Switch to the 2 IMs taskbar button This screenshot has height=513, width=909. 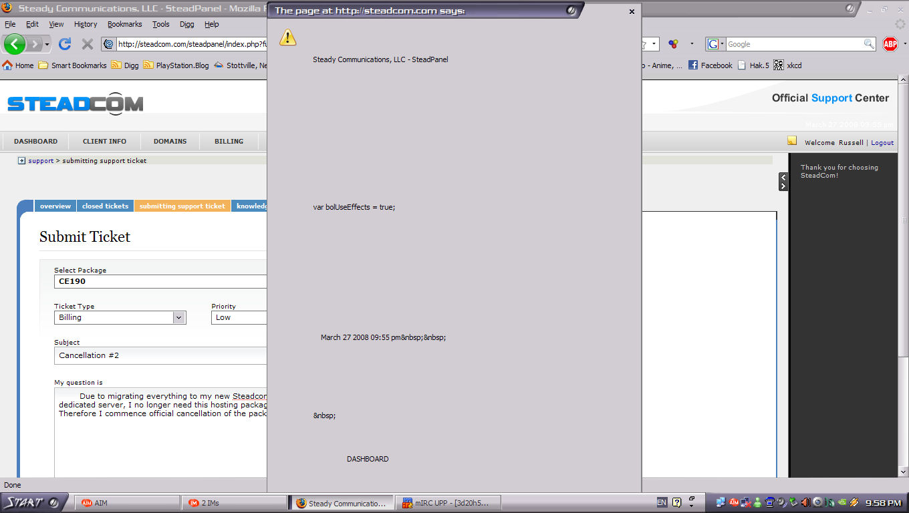coord(233,503)
